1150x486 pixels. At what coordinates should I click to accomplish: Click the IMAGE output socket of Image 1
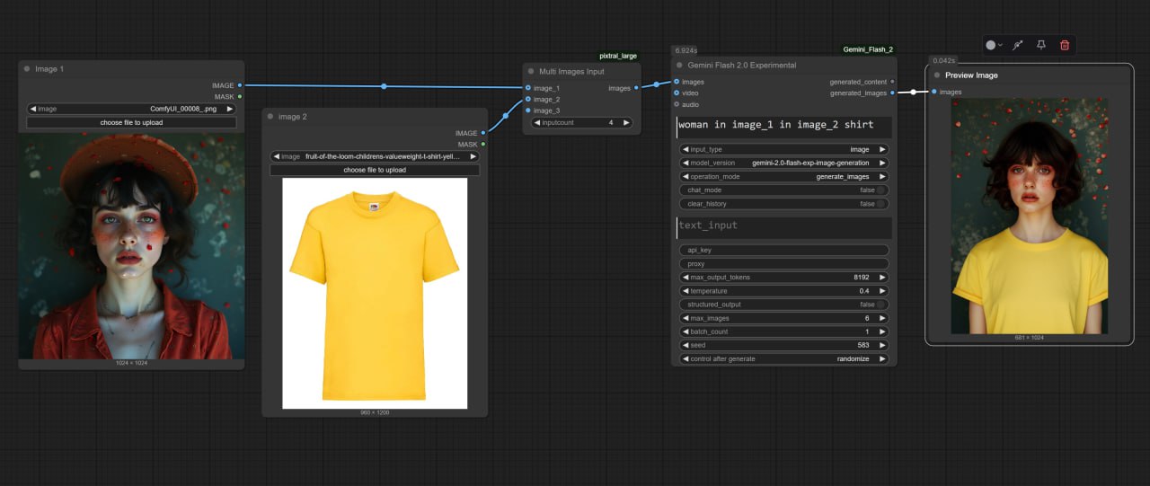click(240, 85)
